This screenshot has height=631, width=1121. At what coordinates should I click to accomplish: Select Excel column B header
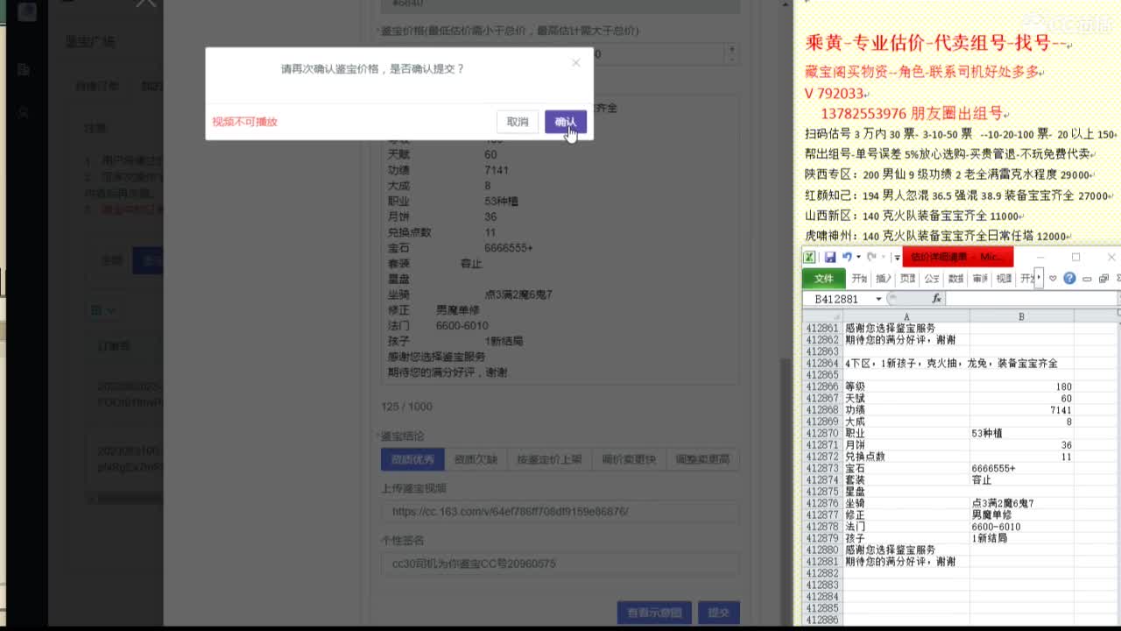[1021, 316]
